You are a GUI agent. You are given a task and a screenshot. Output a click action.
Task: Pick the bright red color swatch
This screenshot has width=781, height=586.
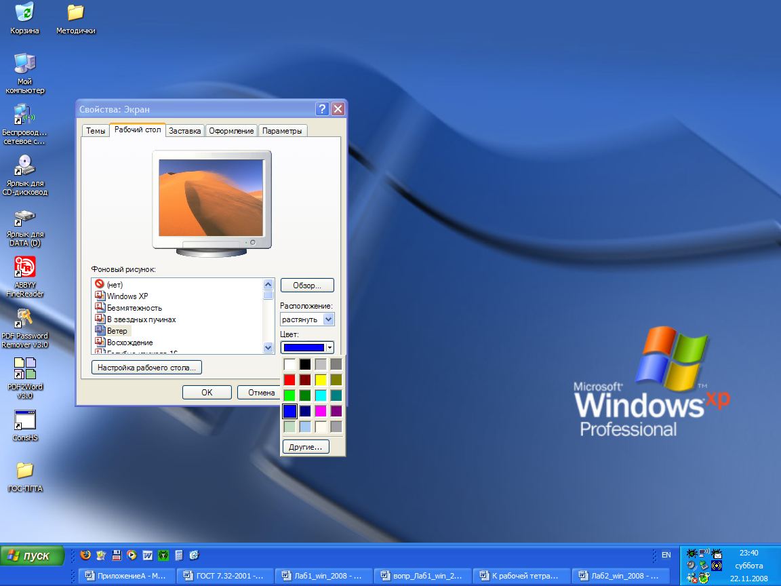(289, 380)
